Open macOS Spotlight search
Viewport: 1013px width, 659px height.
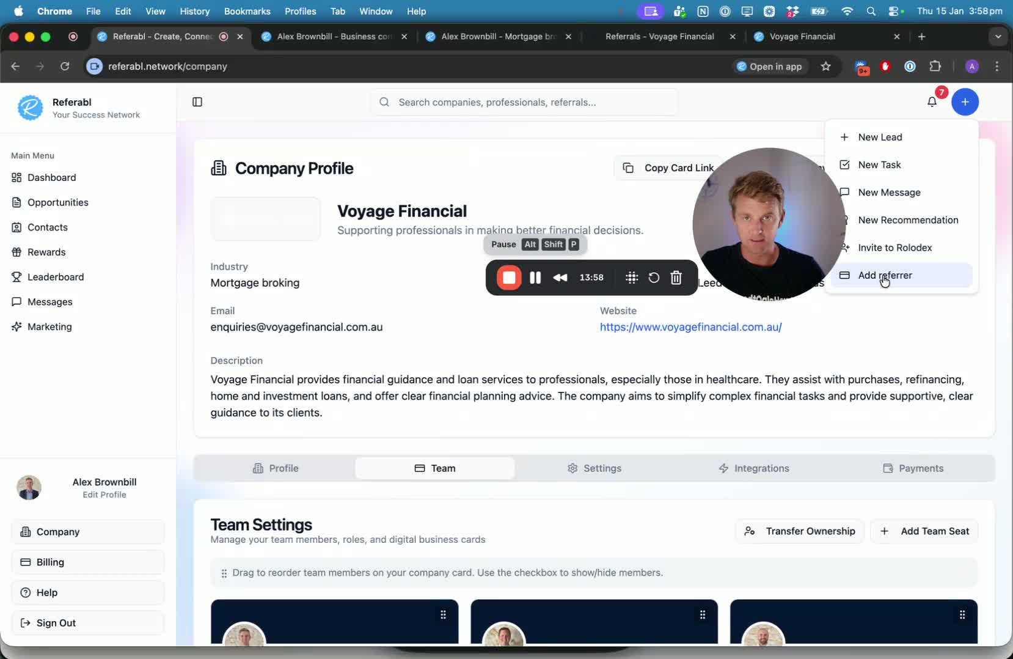[x=871, y=11]
